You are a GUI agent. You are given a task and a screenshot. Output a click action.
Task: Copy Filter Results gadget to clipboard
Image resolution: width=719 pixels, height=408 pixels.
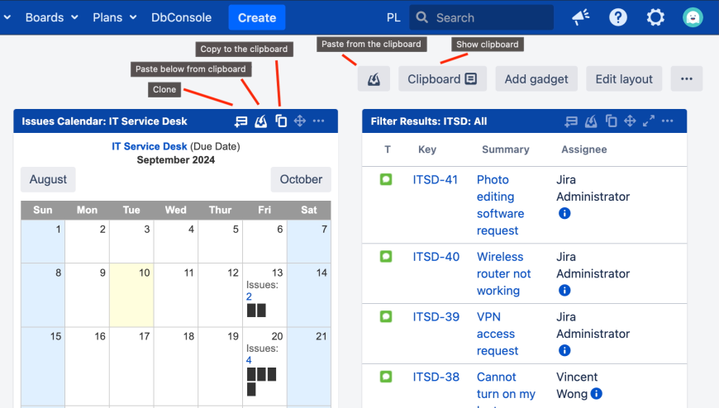tap(611, 121)
